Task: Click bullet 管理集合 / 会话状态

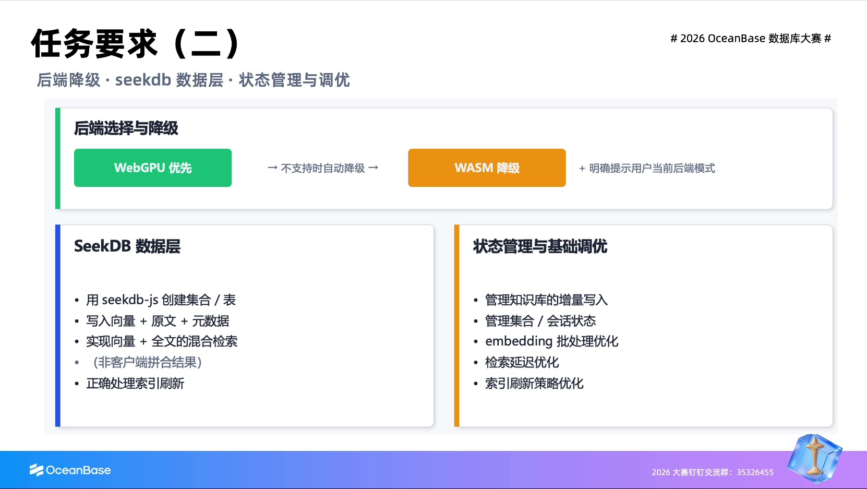Action: click(x=540, y=321)
